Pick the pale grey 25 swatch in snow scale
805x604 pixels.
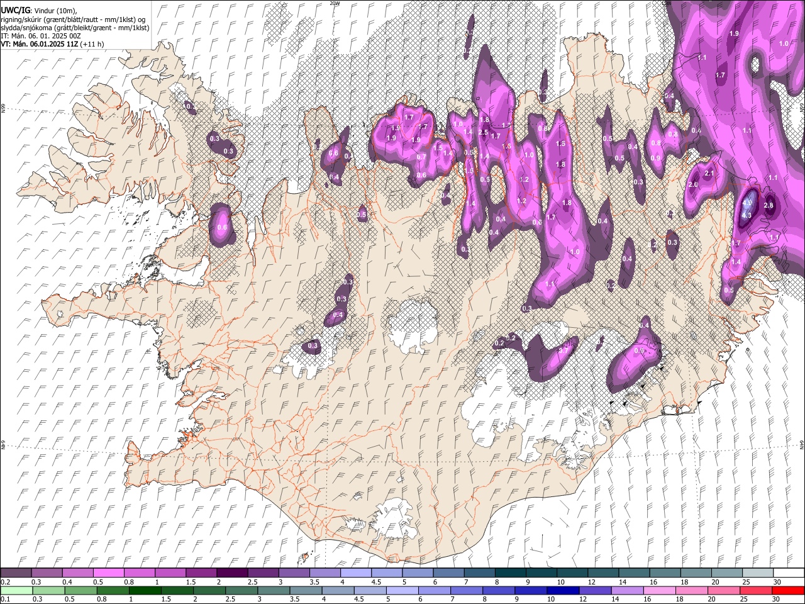click(x=758, y=573)
